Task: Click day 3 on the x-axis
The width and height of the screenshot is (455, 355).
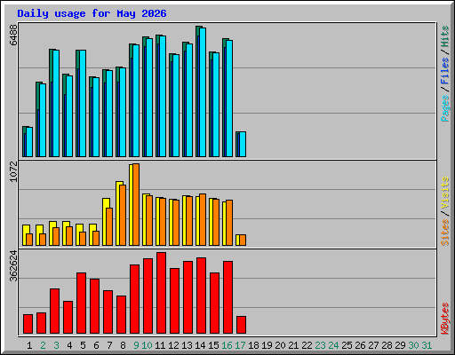Action: (x=56, y=345)
